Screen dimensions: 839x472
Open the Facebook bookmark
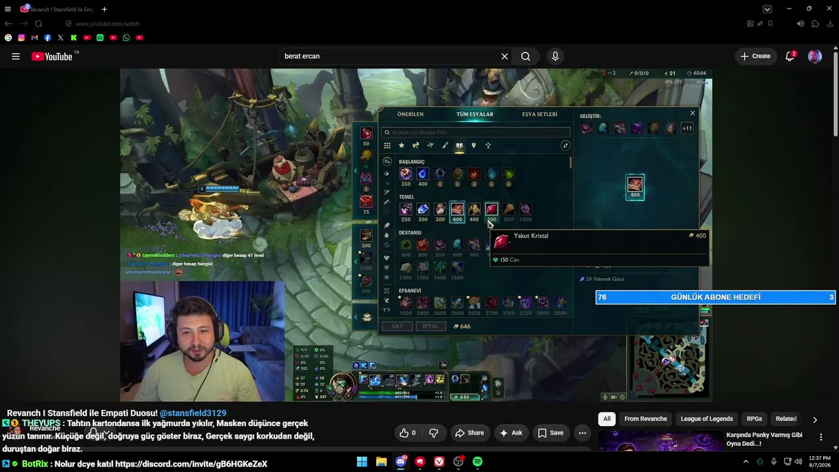47,38
